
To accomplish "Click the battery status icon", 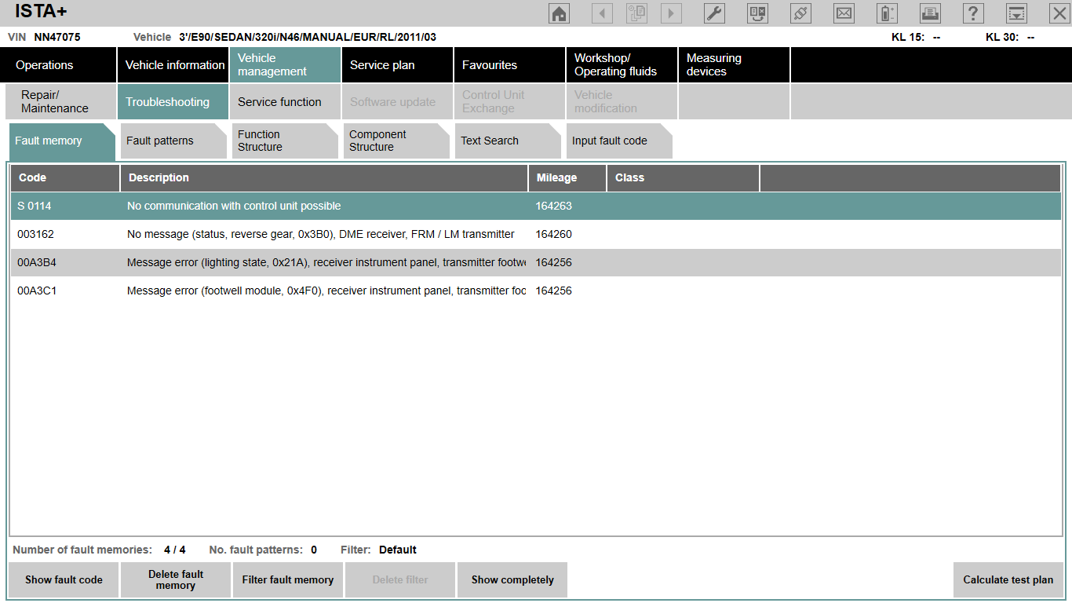I will (x=887, y=13).
